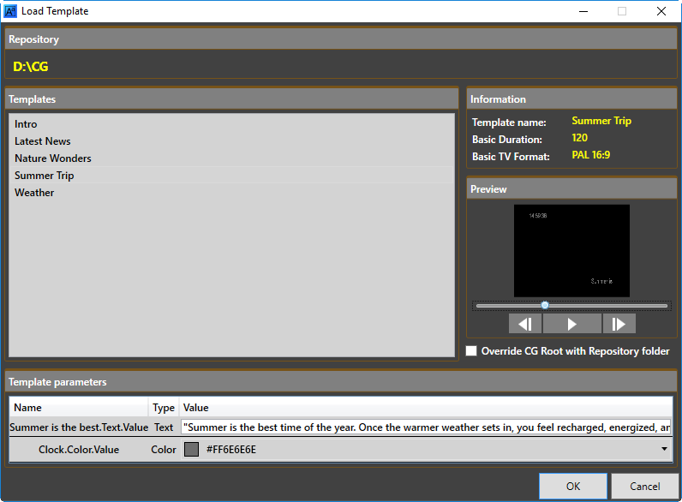Select the Weather template
Screen dimensions: 682x502
(x=231, y=192)
